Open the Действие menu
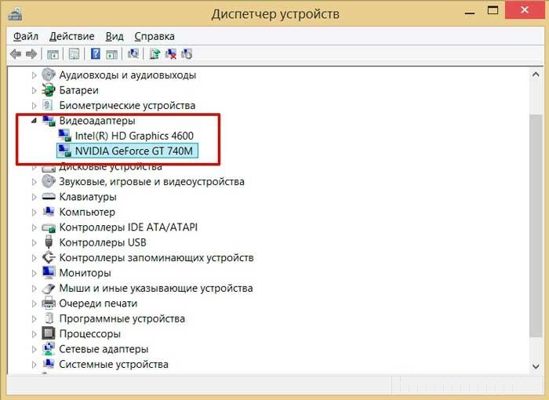Viewport: 549px width, 400px height. (72, 36)
